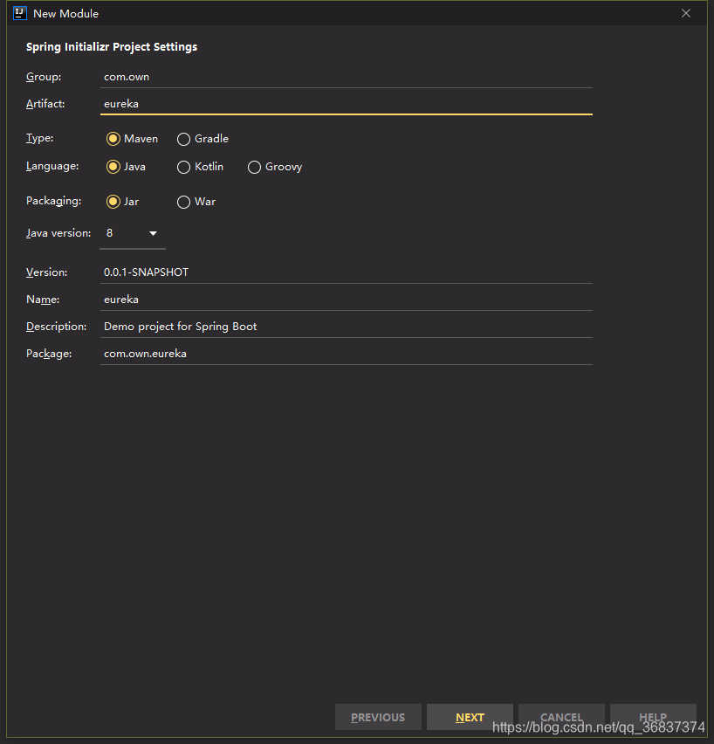The width and height of the screenshot is (714, 744).
Task: Close the New Module dialog
Action: (685, 13)
